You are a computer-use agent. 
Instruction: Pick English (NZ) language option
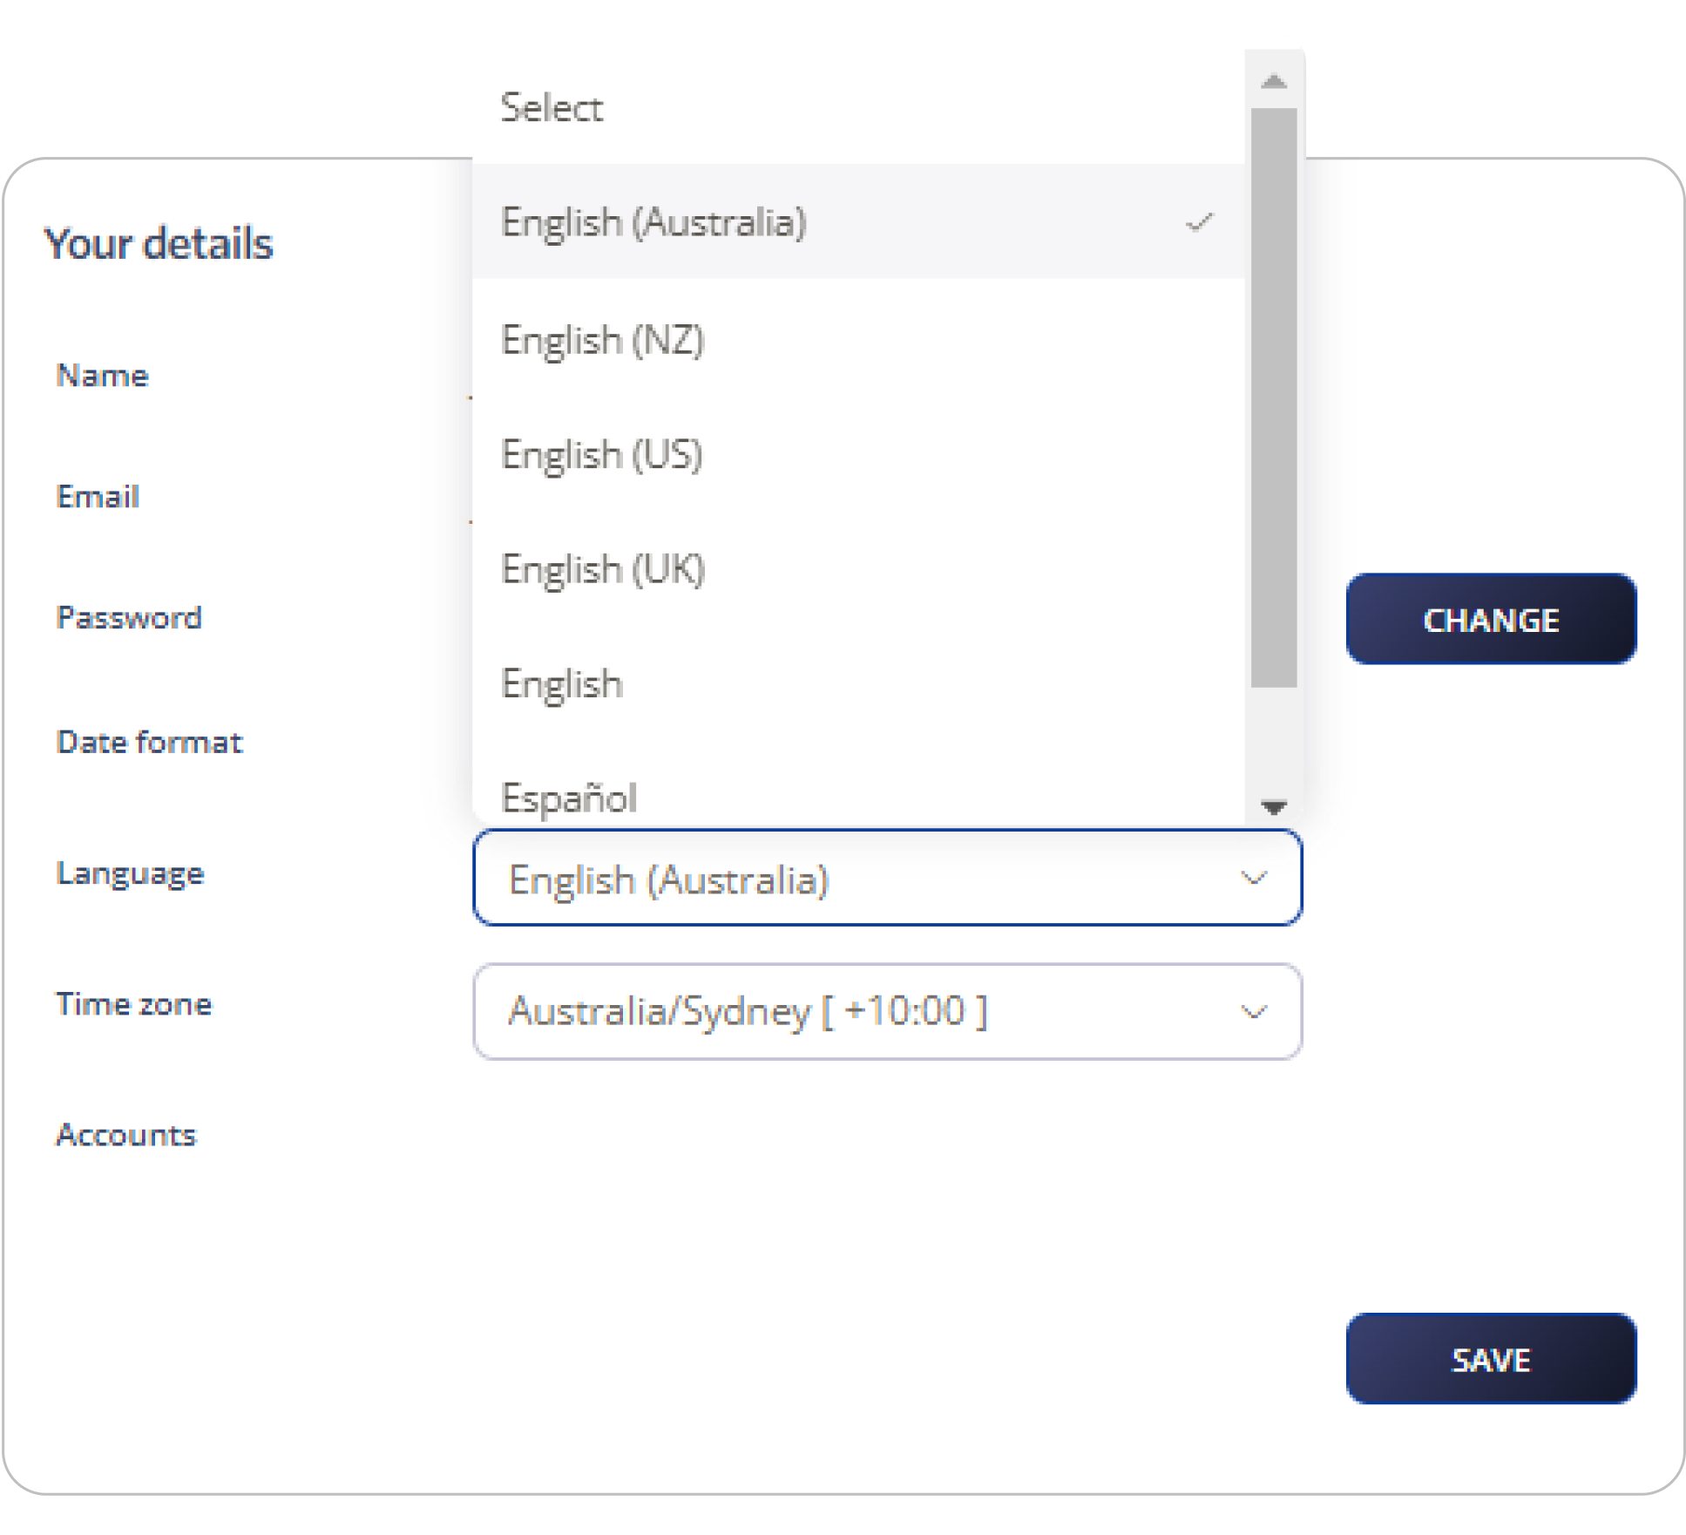[603, 340]
